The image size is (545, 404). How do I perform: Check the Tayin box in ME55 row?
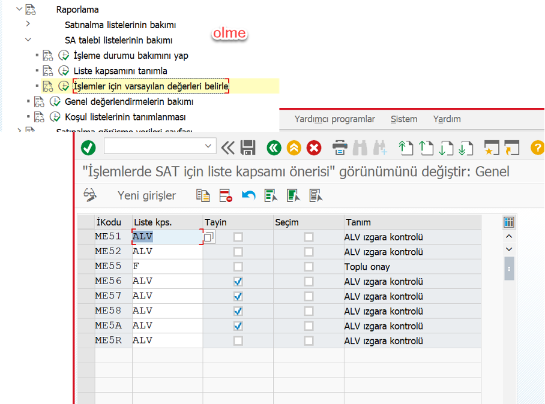coord(238,267)
